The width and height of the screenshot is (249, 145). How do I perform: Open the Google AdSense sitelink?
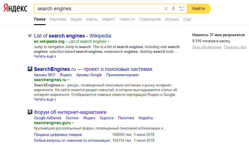48,118
